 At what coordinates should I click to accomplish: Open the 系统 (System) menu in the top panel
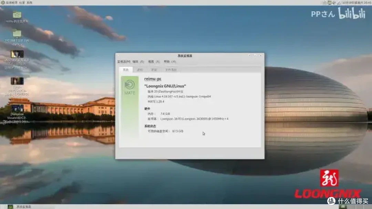[x=29, y=3]
